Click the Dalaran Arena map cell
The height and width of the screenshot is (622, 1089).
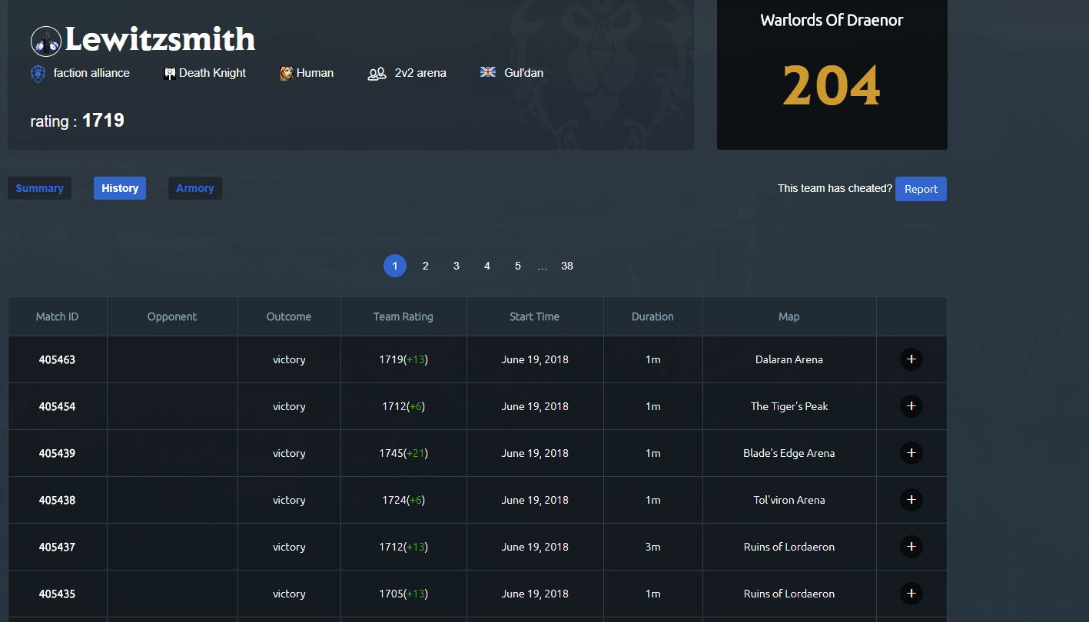pyautogui.click(x=789, y=359)
